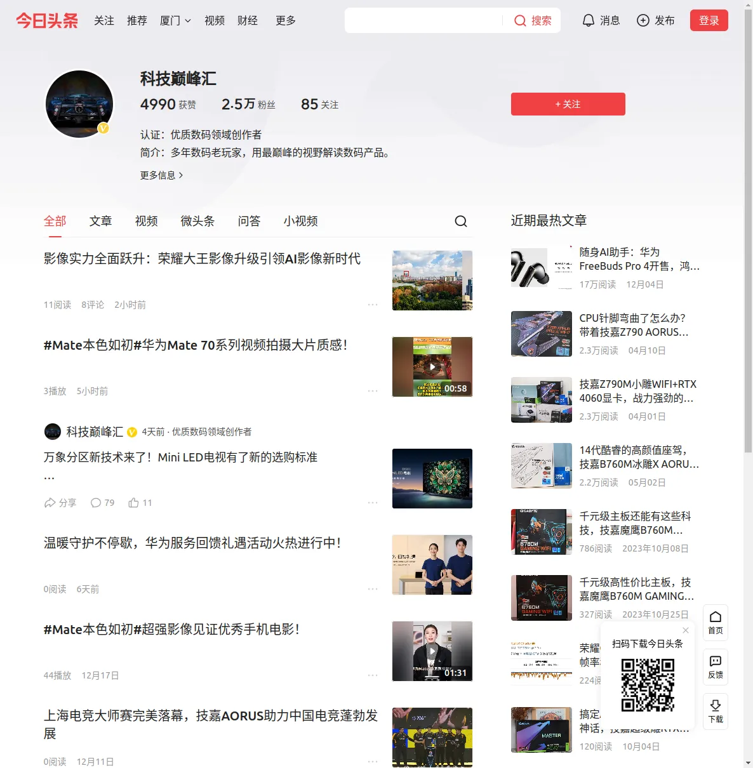Open 关注 in top navigation
The height and width of the screenshot is (768, 753).
point(104,20)
